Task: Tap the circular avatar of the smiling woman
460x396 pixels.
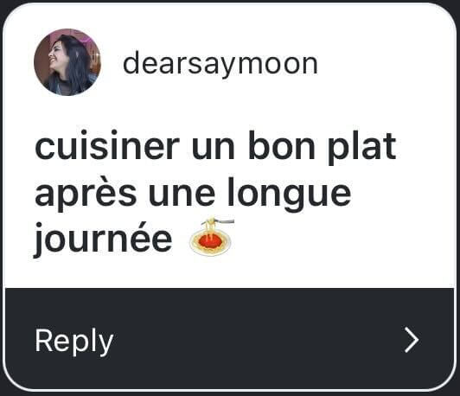Action: [67, 62]
